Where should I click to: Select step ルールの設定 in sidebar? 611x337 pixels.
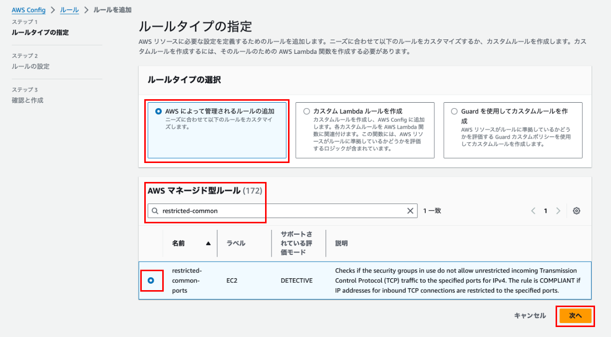[30, 66]
